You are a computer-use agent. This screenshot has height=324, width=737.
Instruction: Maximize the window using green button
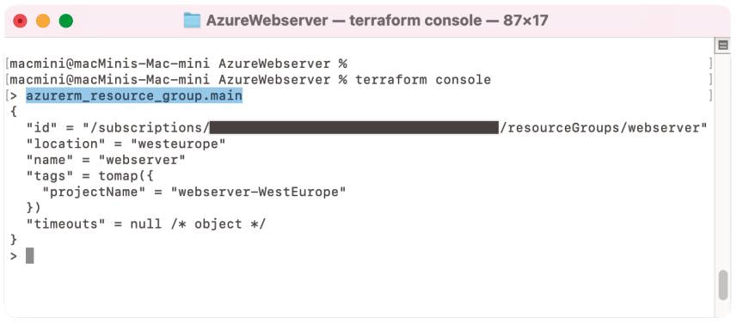coord(66,21)
